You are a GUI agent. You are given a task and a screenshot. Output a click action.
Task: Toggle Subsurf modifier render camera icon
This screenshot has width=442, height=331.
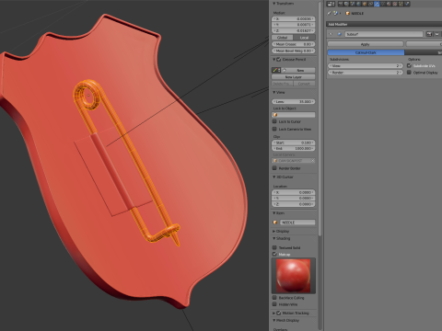[x=429, y=34]
